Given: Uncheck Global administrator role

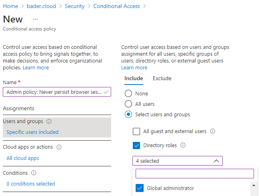Looking at the screenshot, I should (140, 188).
